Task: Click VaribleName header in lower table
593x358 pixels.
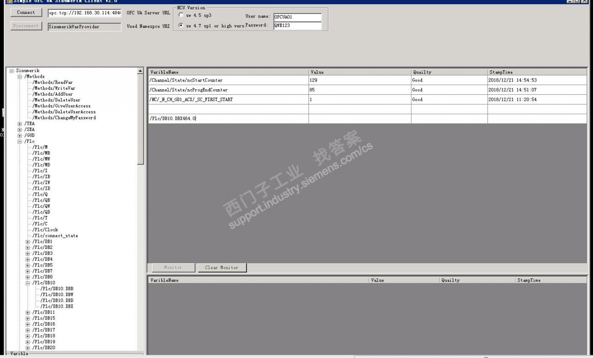Action: (259, 280)
